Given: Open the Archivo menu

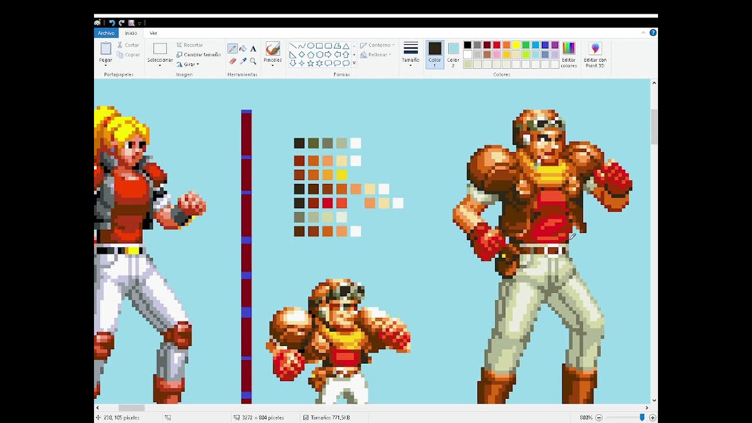Looking at the screenshot, I should click(x=106, y=33).
